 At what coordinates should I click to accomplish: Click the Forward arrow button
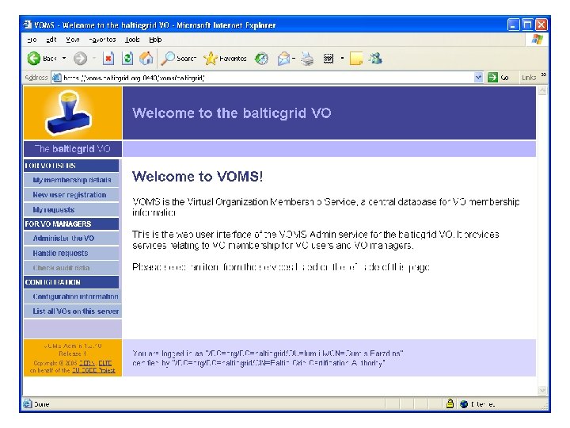[x=80, y=58]
